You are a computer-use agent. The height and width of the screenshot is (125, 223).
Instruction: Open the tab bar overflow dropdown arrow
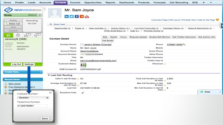click(211, 2)
